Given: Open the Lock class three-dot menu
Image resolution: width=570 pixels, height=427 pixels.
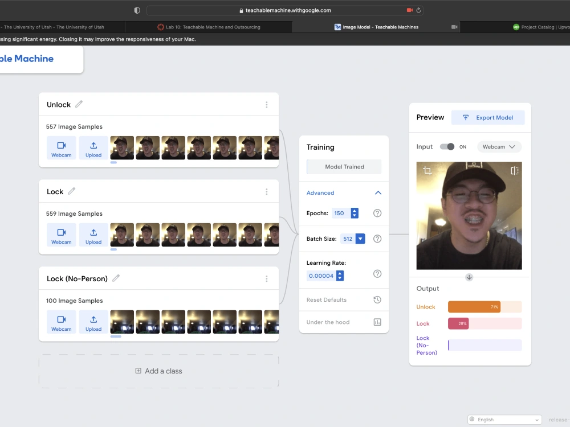Looking at the screenshot, I should click(266, 192).
